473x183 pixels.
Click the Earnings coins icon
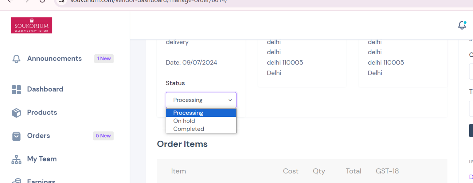16,181
